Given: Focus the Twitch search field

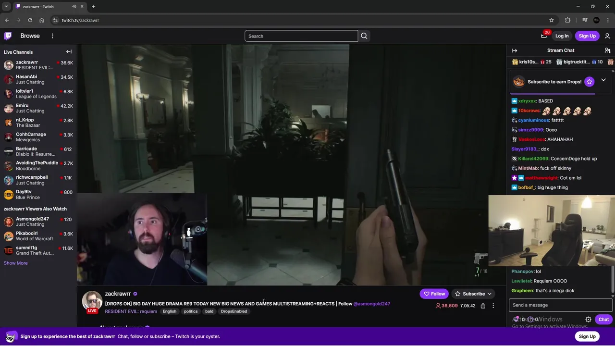Looking at the screenshot, I should pos(301,36).
